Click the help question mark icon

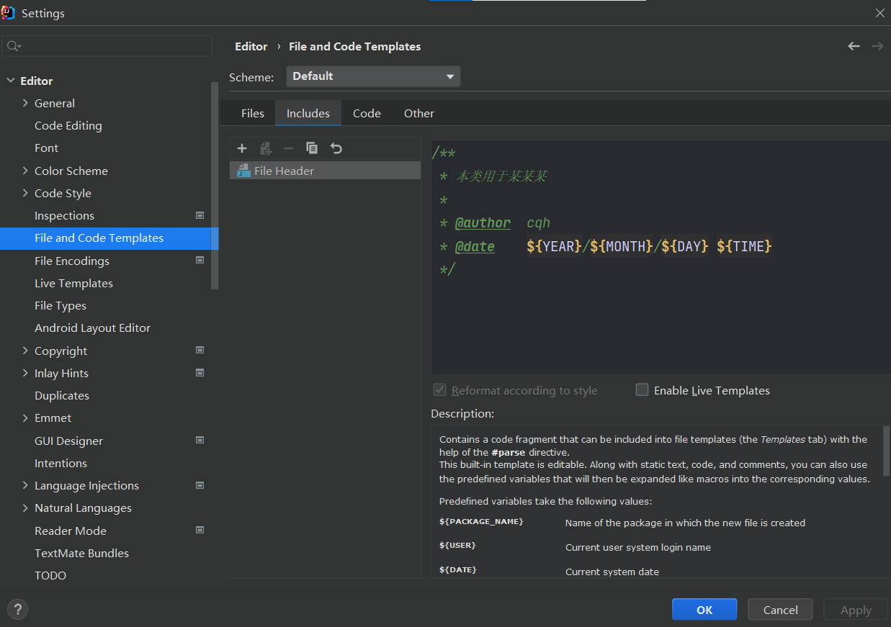(x=18, y=610)
